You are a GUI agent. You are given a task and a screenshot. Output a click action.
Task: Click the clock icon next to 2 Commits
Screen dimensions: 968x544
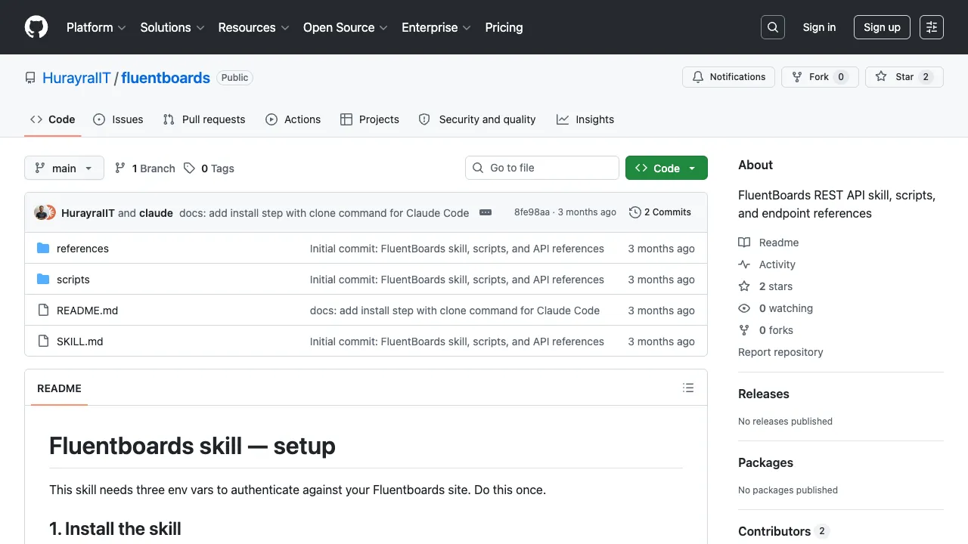tap(635, 212)
